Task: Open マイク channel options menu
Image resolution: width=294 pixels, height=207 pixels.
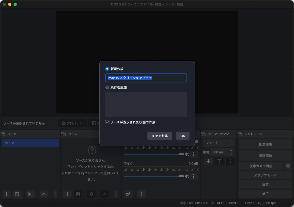Action: (194, 176)
